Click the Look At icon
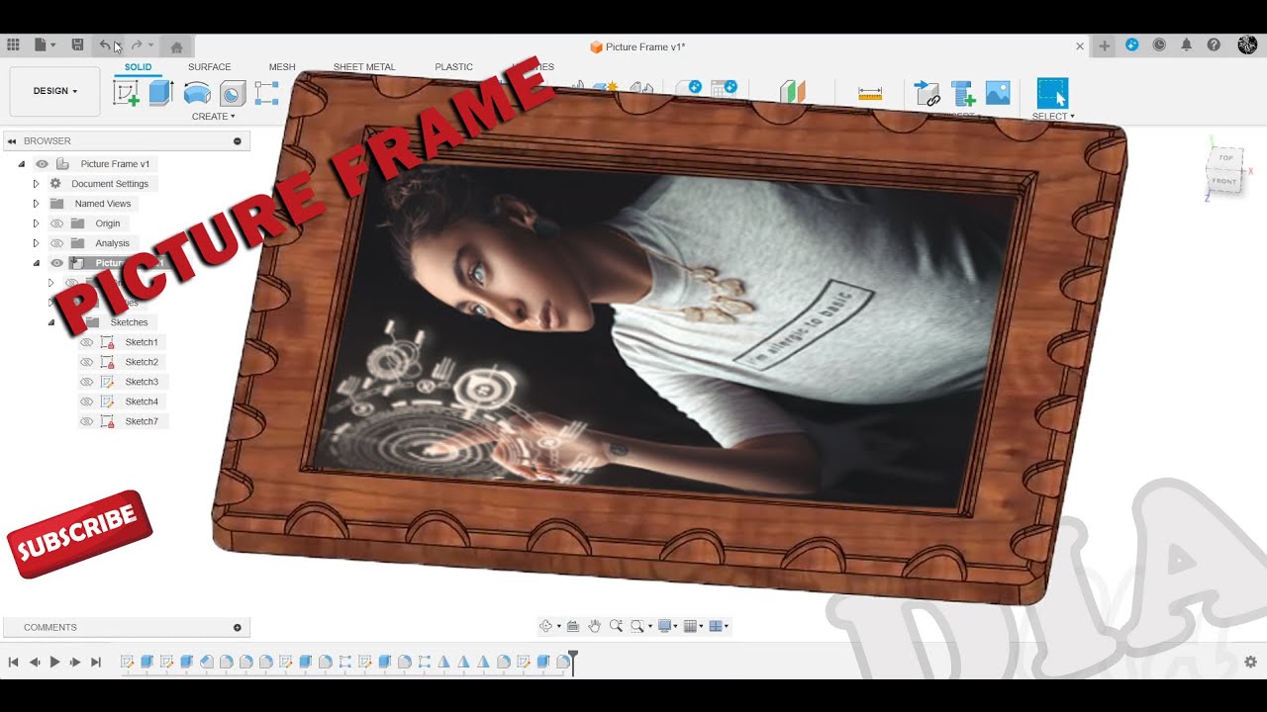This screenshot has height=712, width=1267. (x=572, y=626)
